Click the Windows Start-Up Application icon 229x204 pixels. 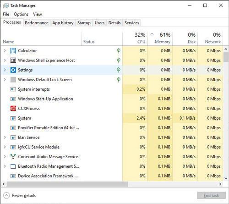[x=13, y=99]
